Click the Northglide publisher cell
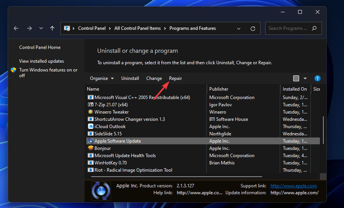 (x=220, y=134)
